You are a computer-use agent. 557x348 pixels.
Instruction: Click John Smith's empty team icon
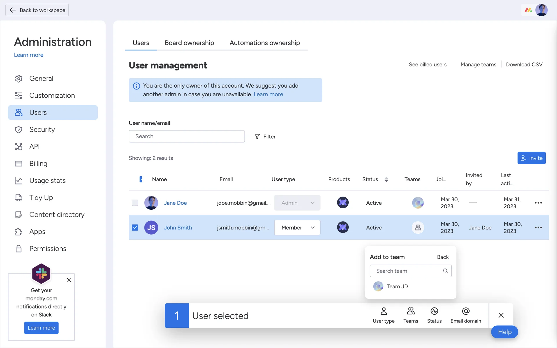click(x=418, y=228)
